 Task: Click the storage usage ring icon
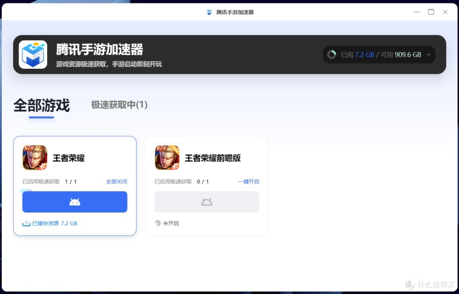[331, 54]
